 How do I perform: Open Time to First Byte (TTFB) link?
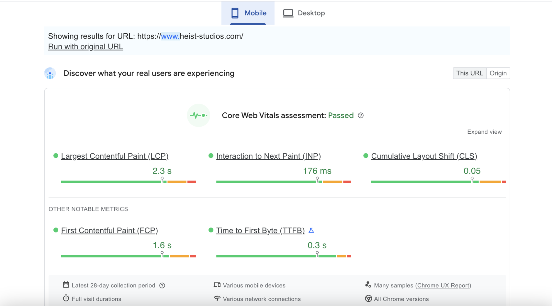click(x=260, y=230)
